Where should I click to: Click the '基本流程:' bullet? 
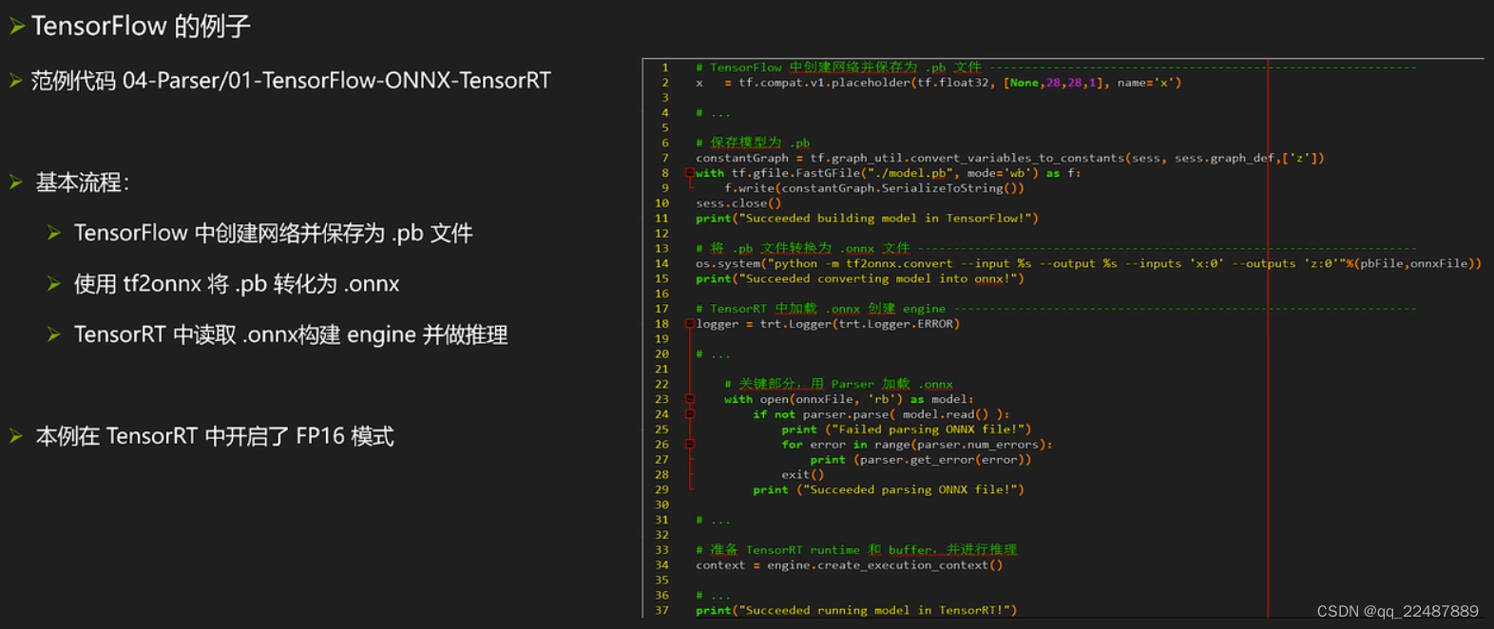(x=82, y=182)
